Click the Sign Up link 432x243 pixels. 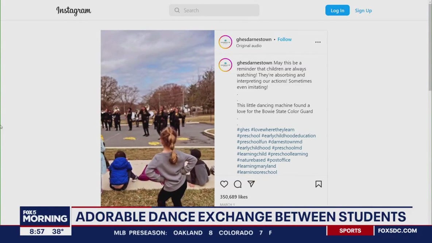click(363, 11)
